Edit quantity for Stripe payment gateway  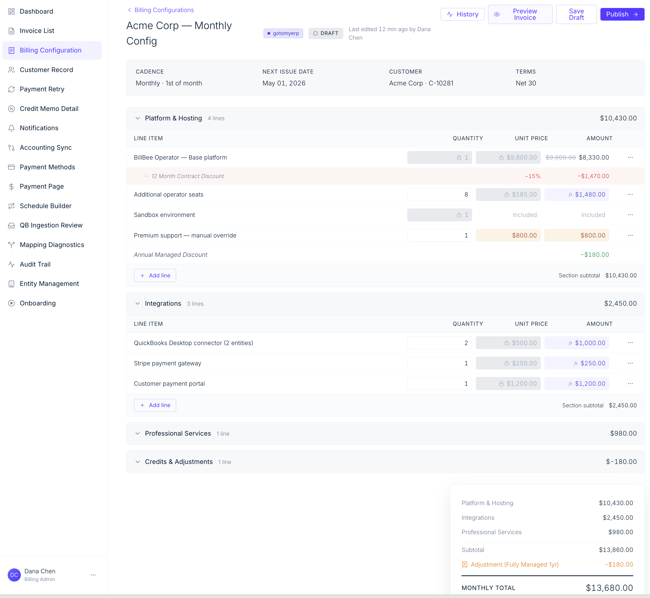(x=439, y=363)
